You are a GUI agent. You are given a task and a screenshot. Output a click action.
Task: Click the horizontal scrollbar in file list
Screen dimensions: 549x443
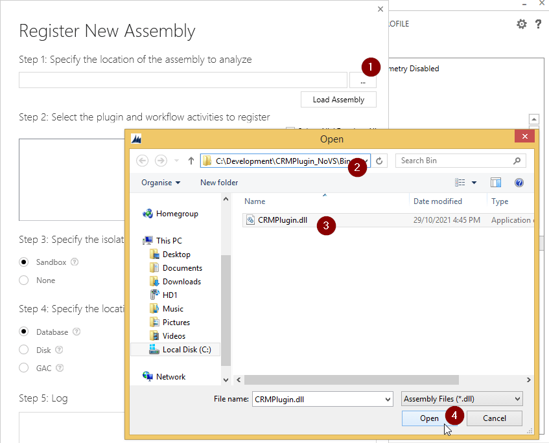click(351, 380)
